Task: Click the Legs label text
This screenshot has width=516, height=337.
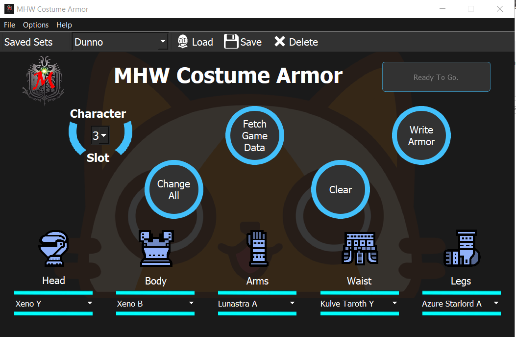Action: point(461,281)
